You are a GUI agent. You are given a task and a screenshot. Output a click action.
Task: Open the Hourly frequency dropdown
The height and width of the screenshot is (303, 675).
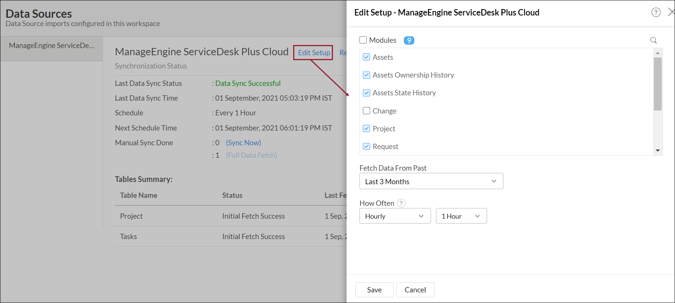(x=395, y=216)
